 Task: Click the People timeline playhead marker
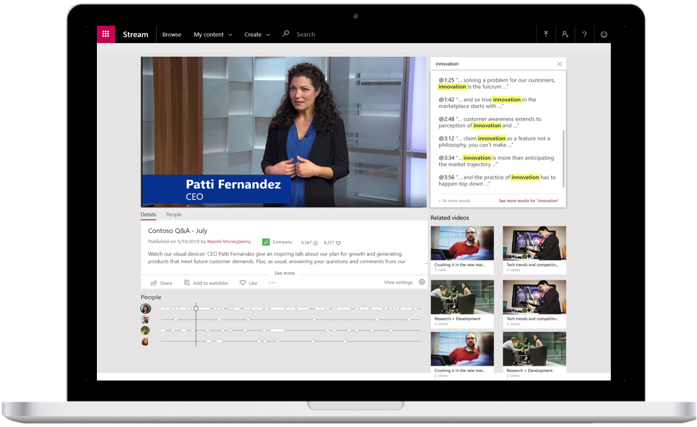tap(196, 308)
